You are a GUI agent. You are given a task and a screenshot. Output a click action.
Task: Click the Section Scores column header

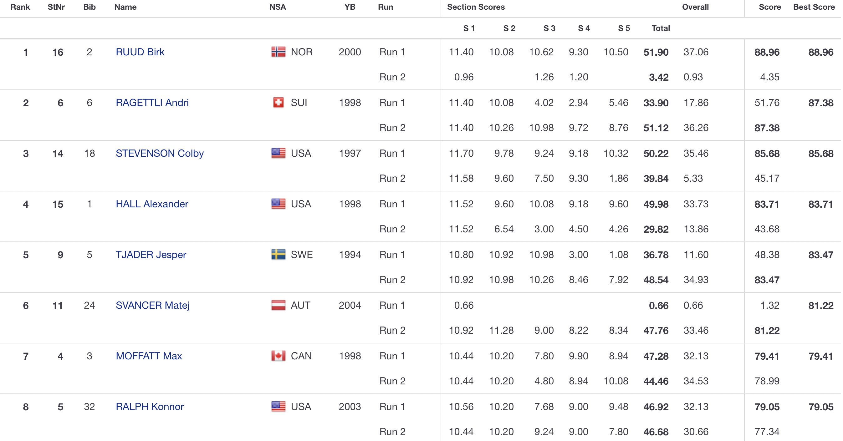click(476, 7)
